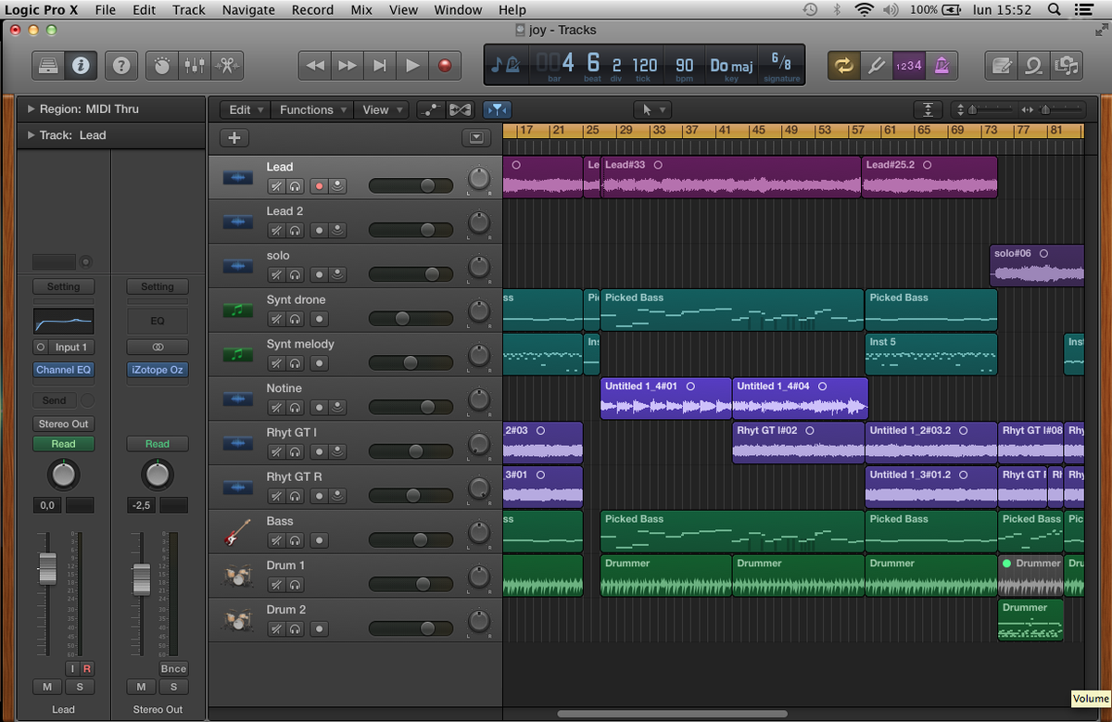This screenshot has height=722, width=1112.
Task: Disable record on Lead track
Action: point(320,185)
